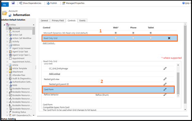Expand the Action Call entity node

point(7,35)
